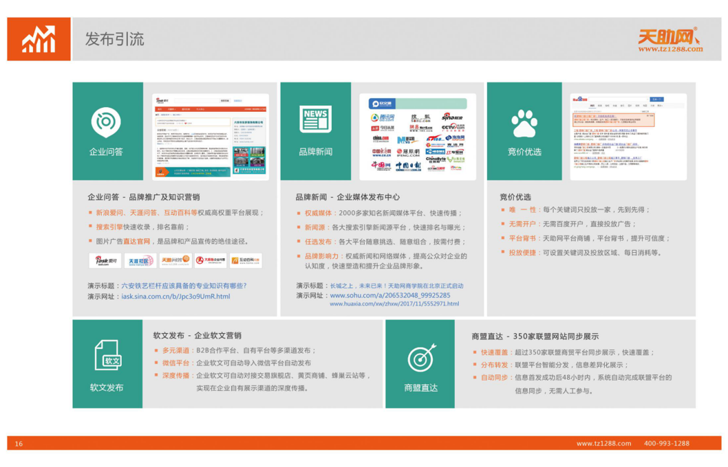Image resolution: width=728 pixels, height=467 pixels.
Task: Click the 发布引流 slide title
Action: click(x=115, y=39)
